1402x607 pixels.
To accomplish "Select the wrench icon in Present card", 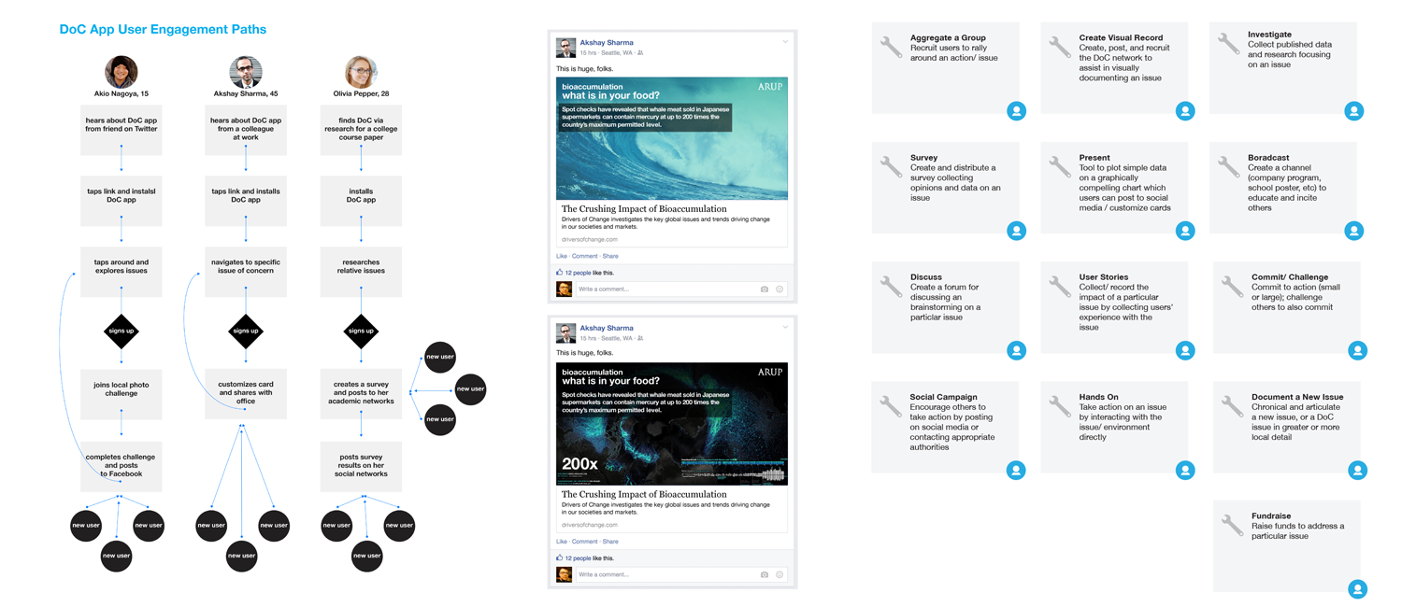I will pos(1059,166).
